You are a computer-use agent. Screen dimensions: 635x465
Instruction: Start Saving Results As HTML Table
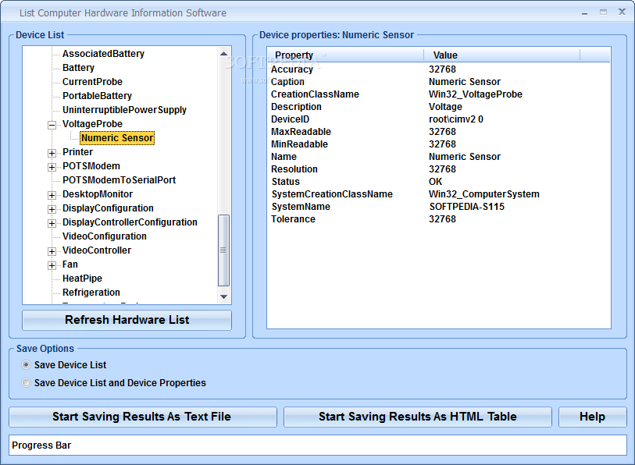point(418,417)
